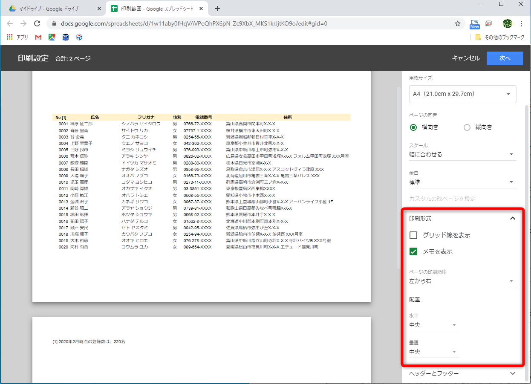This screenshot has height=384, width=531.
Task: Switch to the 印刷範囲 spreadsheet tab
Action: [x=156, y=9]
